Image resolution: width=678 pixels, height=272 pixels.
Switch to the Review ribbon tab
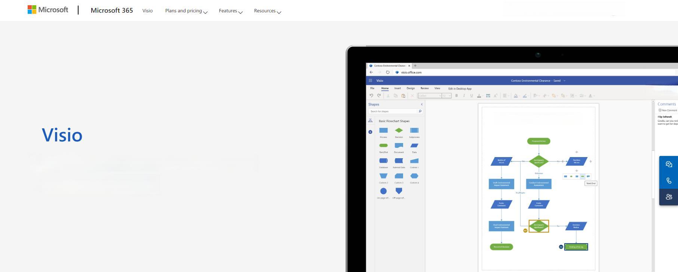pyautogui.click(x=424, y=88)
